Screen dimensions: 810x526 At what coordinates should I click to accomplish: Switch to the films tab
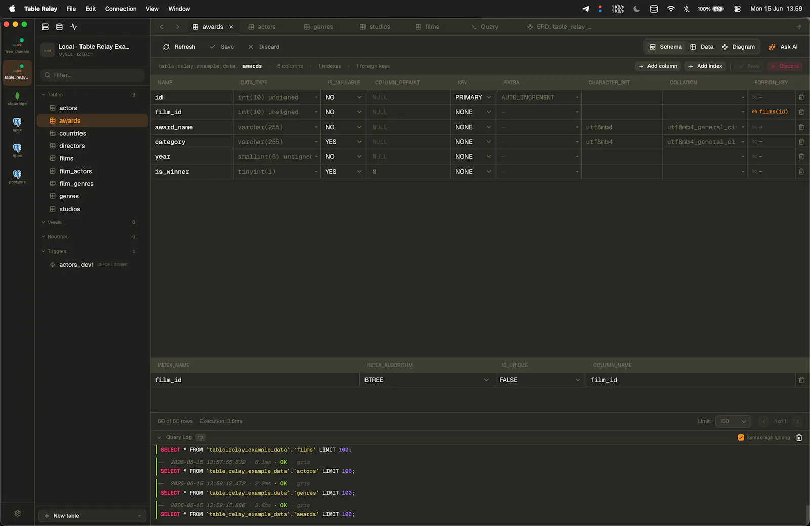[x=427, y=27]
